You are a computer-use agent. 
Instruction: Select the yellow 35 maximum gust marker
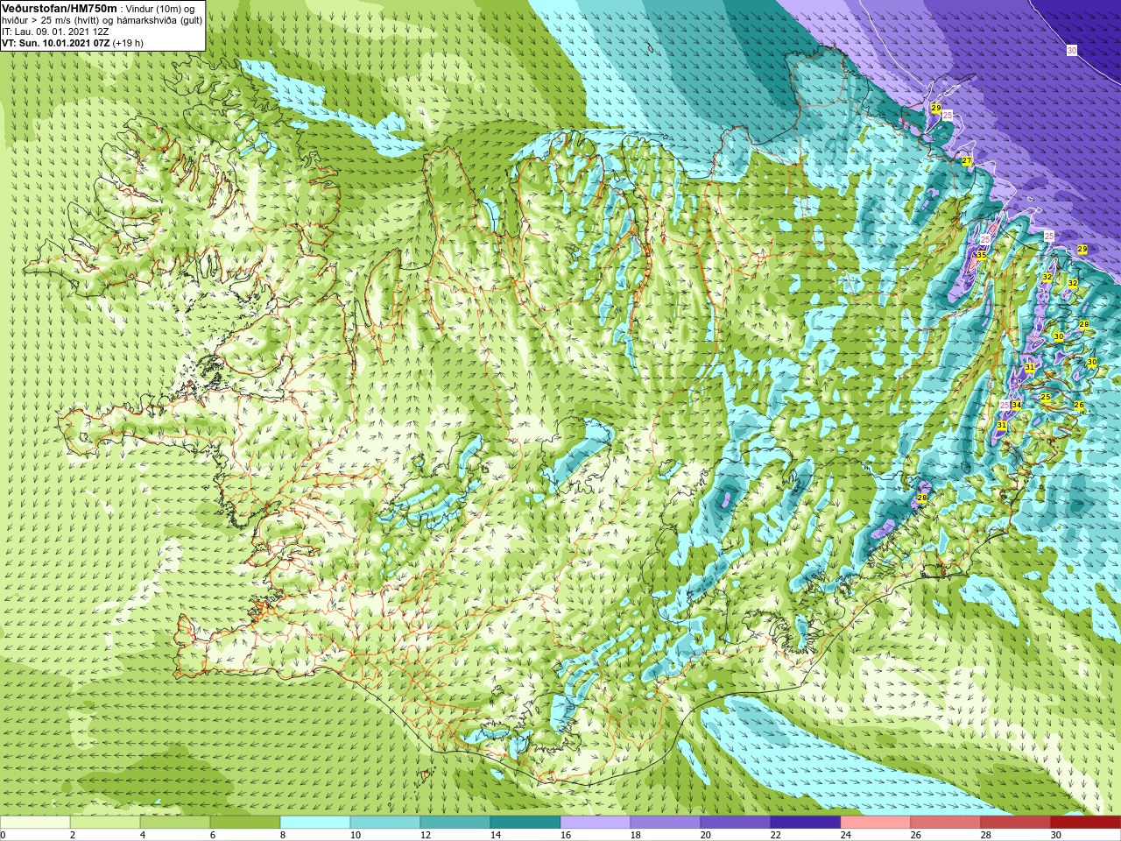981,256
